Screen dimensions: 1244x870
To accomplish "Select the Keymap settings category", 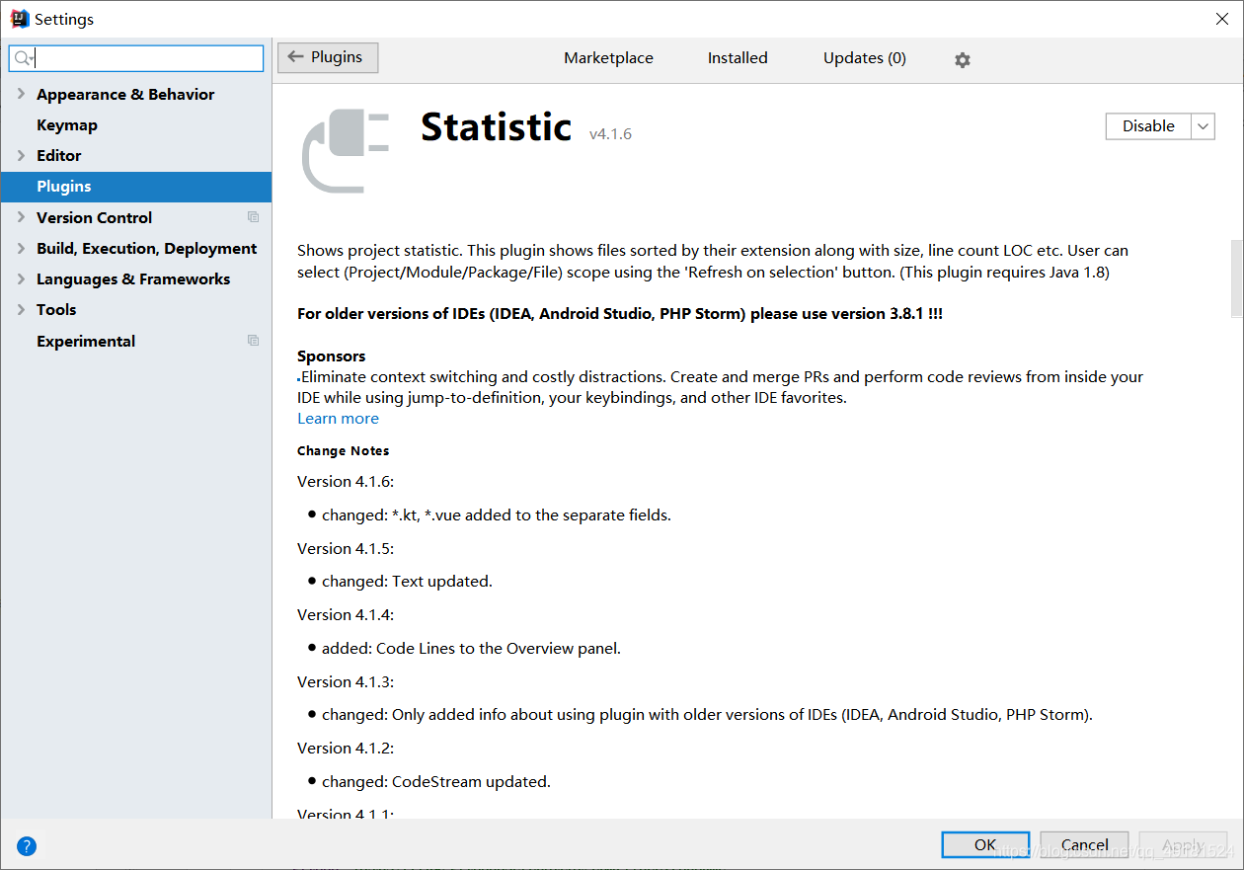I will pyautogui.click(x=67, y=124).
